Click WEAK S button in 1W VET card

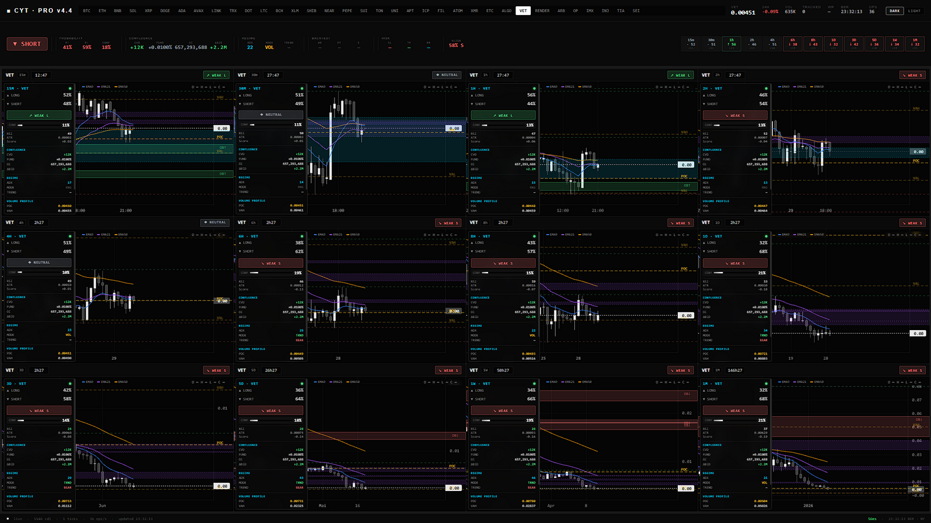tap(503, 411)
